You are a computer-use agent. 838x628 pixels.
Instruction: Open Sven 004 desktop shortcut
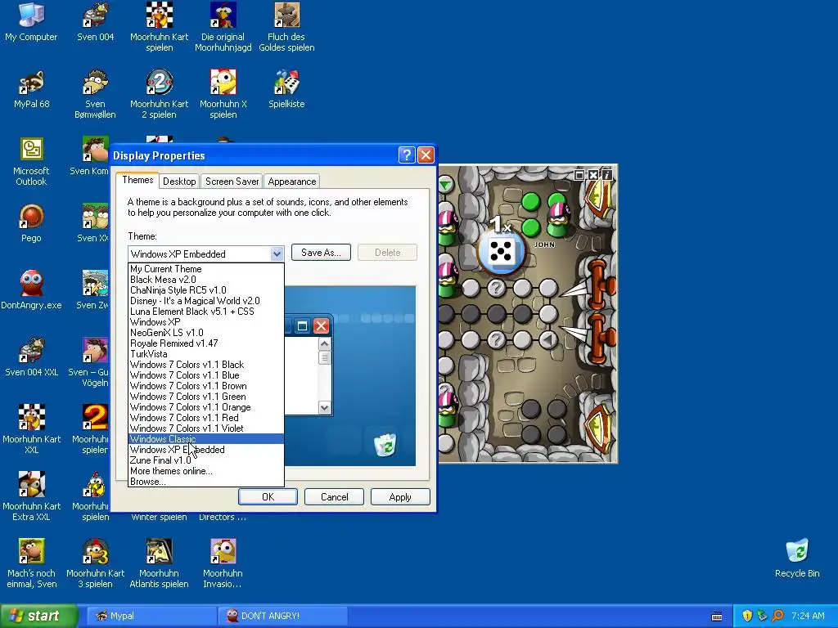pos(95,22)
